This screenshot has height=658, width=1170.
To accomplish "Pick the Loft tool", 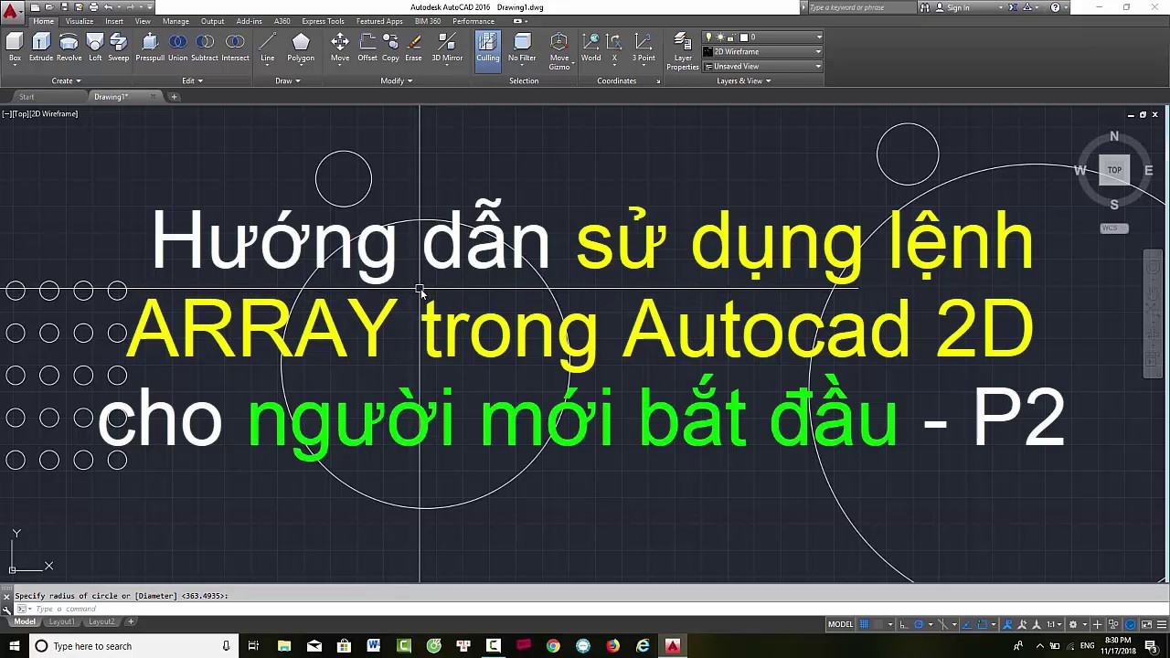I will coord(95,48).
